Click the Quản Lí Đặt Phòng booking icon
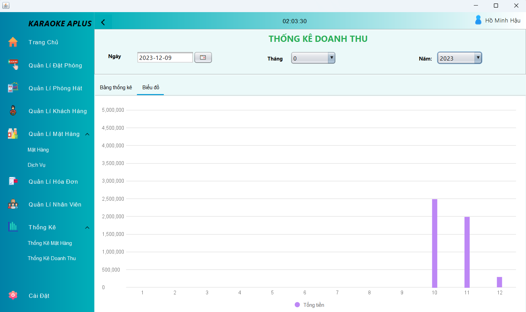The image size is (526, 312). pyautogui.click(x=13, y=65)
